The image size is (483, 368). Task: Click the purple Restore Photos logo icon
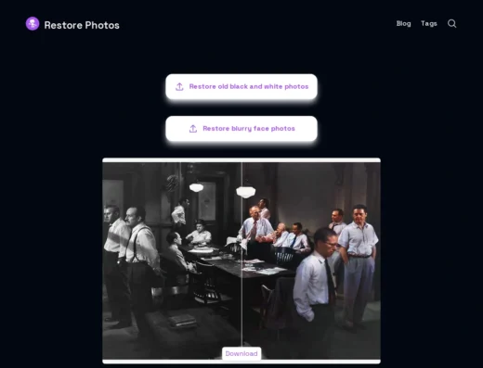pyautogui.click(x=33, y=24)
